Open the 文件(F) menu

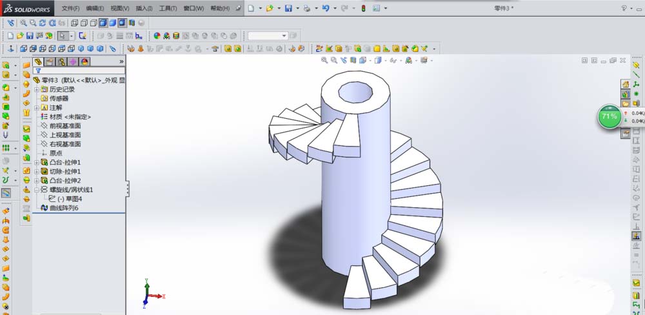[x=70, y=8]
